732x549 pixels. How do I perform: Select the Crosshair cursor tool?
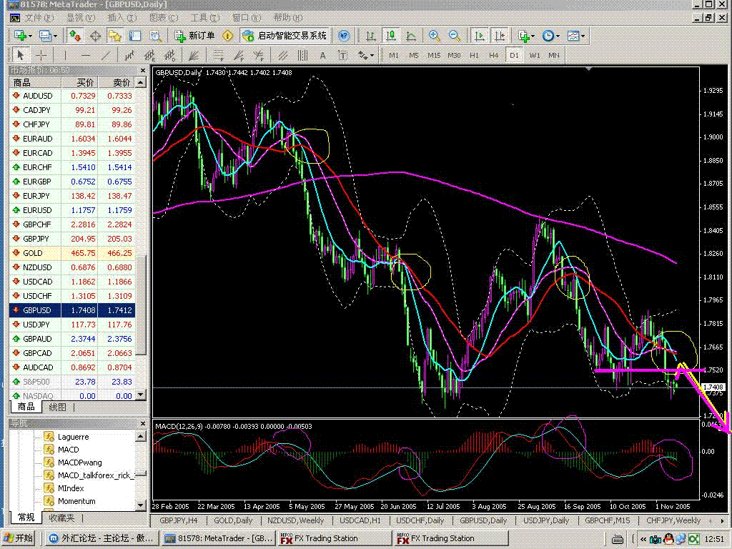[x=42, y=55]
